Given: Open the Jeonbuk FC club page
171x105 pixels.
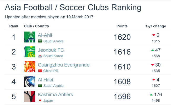Looking at the screenshot, I should tap(51, 50).
